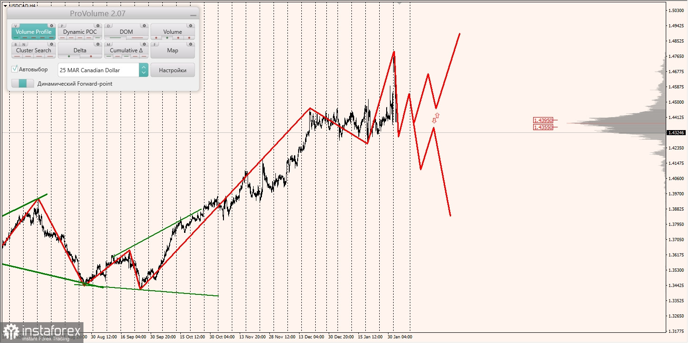Open Map gear settings icon
Image resolution: width=688 pixels, height=343 pixels.
pos(191,44)
